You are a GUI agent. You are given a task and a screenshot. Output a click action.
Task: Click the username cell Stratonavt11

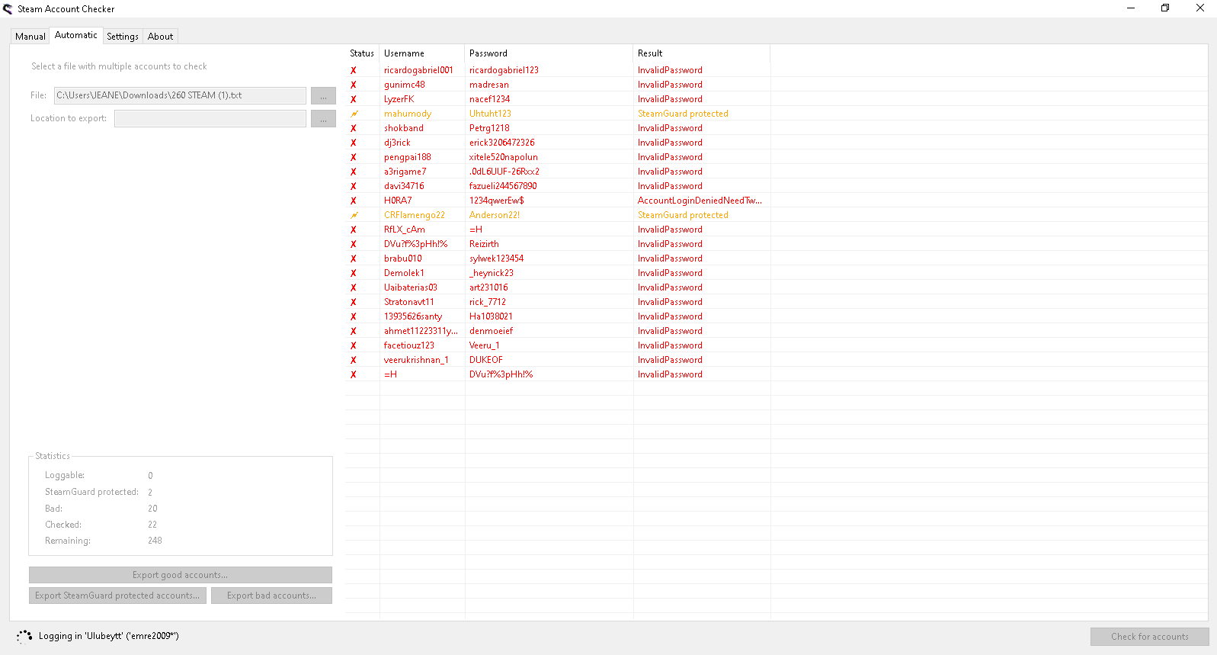point(409,302)
